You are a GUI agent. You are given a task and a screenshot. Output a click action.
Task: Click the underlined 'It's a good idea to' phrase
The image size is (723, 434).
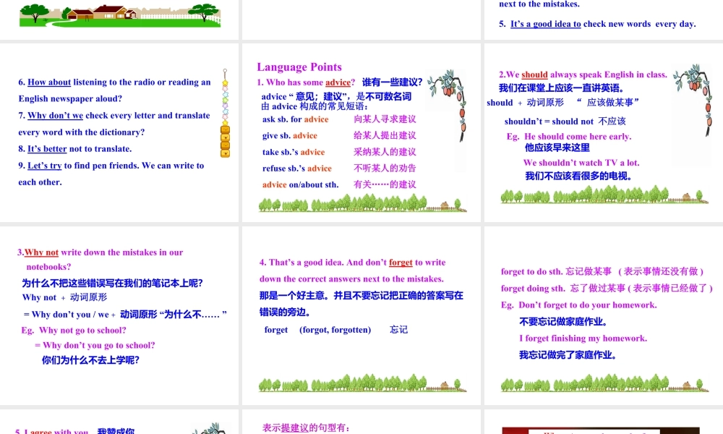[545, 24]
